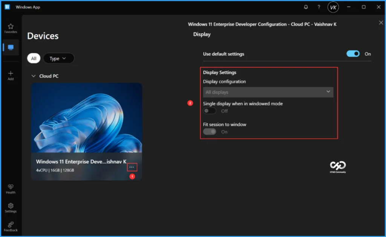Click the 4vCPU | 16GB | 128GB specs text
Viewport: 386px width, 237px height.
(55, 170)
